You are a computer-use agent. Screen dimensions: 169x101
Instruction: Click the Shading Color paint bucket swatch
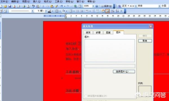(x=63, y=11)
